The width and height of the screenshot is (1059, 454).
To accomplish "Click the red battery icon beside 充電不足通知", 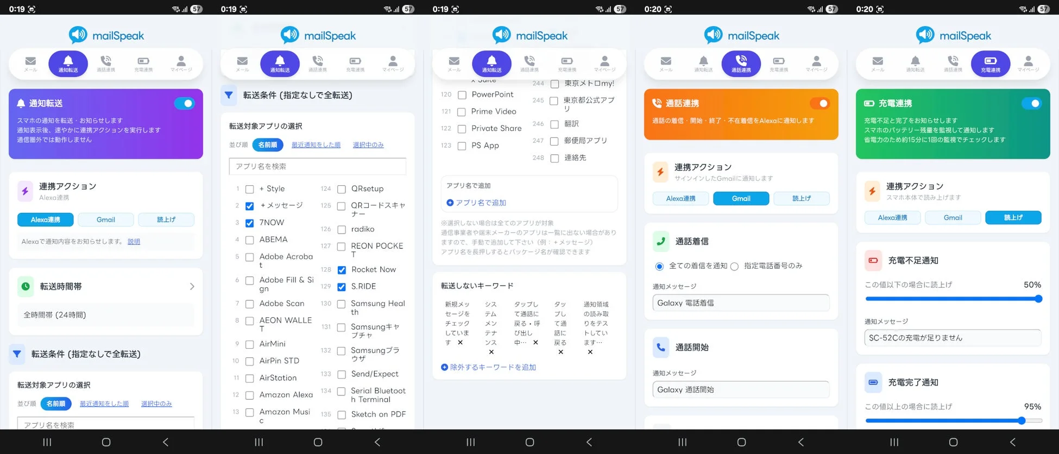I will [873, 260].
